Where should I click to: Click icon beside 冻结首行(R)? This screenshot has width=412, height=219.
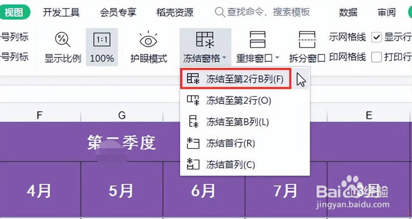pos(193,143)
